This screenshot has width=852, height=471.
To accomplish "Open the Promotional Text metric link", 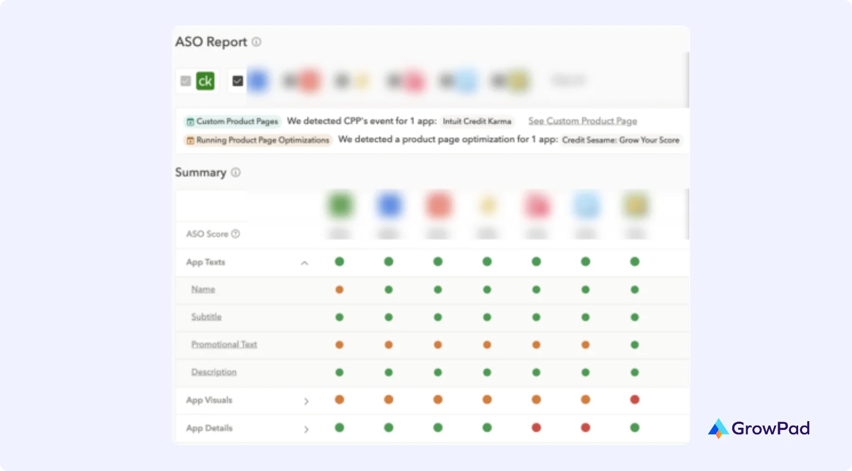I will coord(224,345).
